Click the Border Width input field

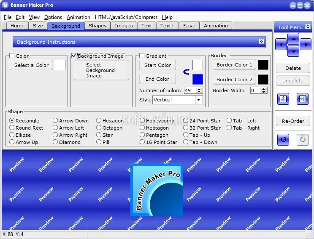click(x=255, y=90)
